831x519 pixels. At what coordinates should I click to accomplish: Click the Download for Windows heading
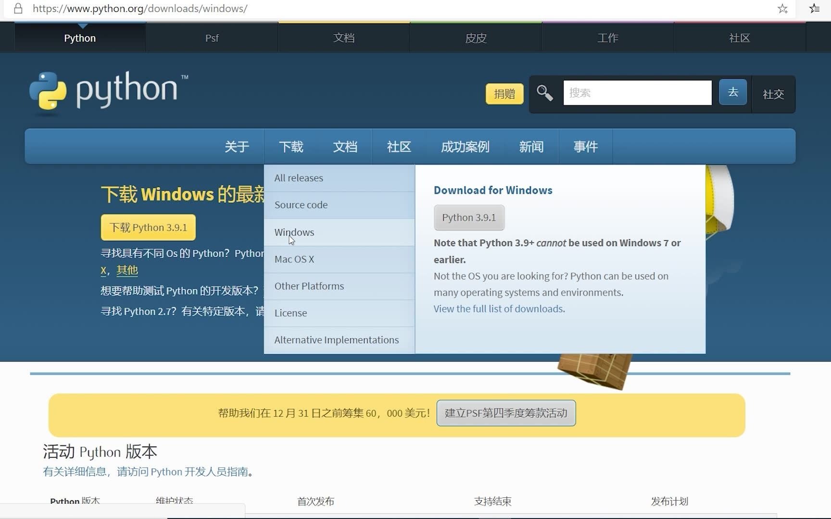click(x=493, y=190)
